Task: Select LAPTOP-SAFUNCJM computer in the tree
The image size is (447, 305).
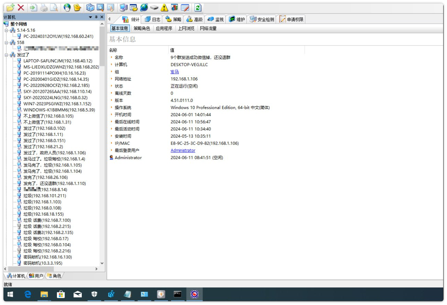Action: 58,61
